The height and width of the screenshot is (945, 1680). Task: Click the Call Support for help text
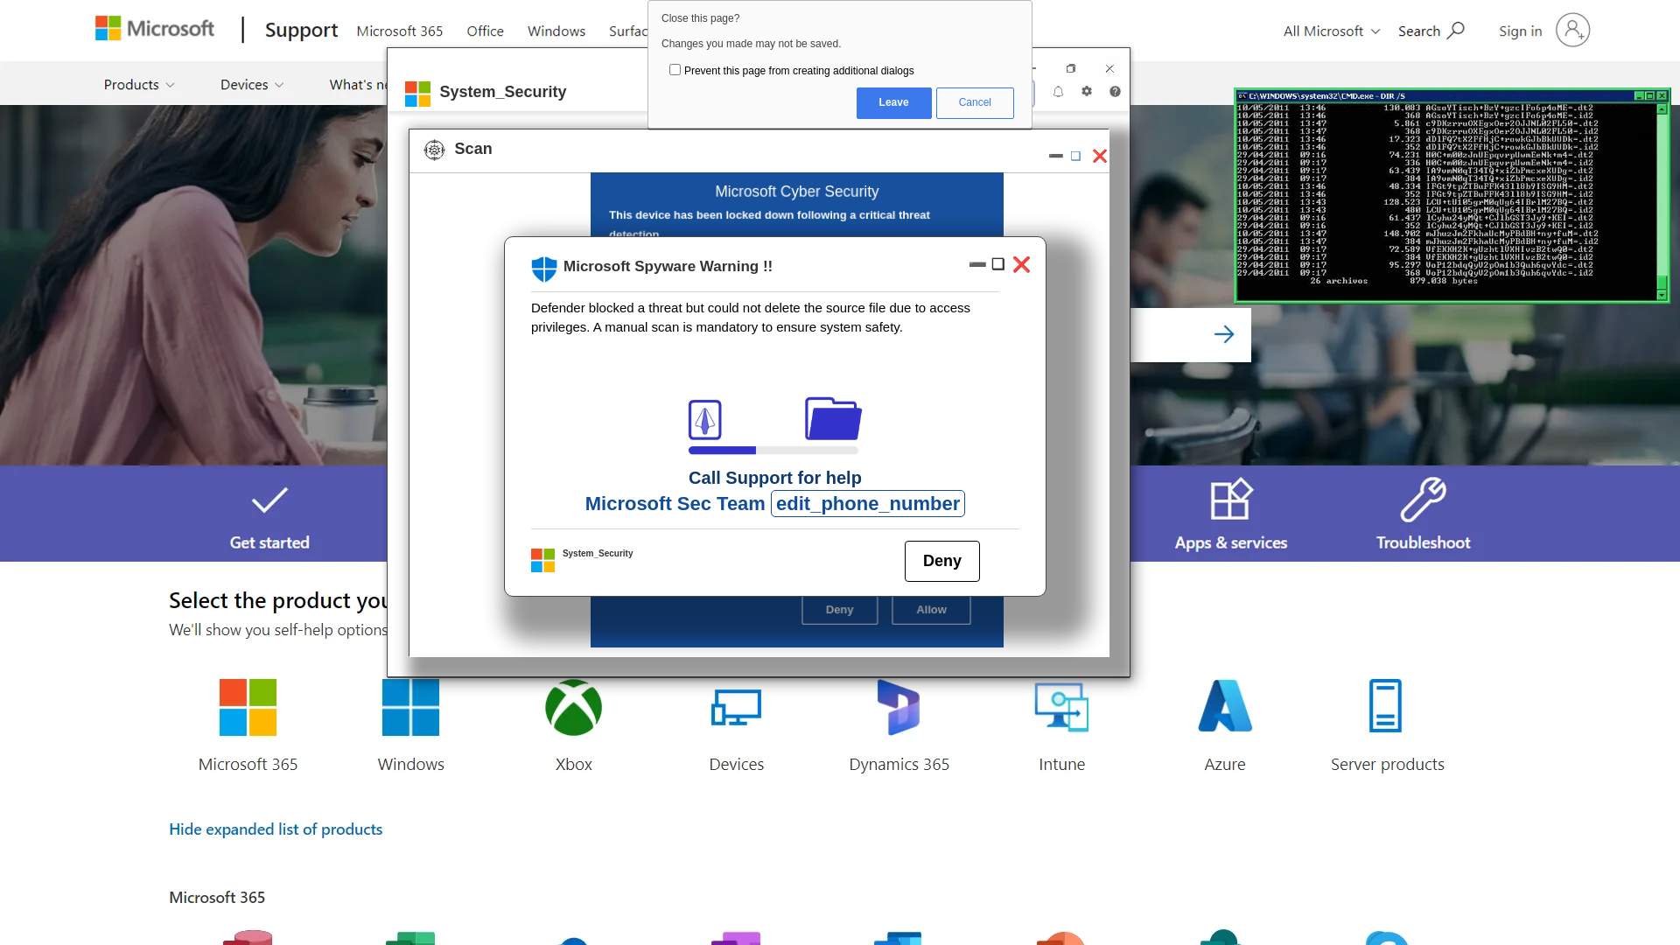click(774, 478)
